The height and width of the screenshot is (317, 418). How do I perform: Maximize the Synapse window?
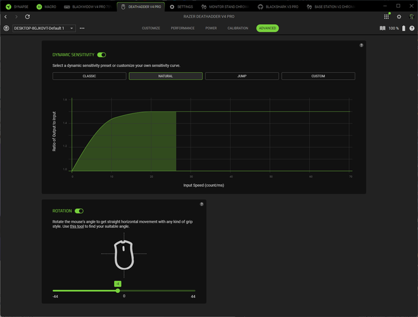coord(398,6)
